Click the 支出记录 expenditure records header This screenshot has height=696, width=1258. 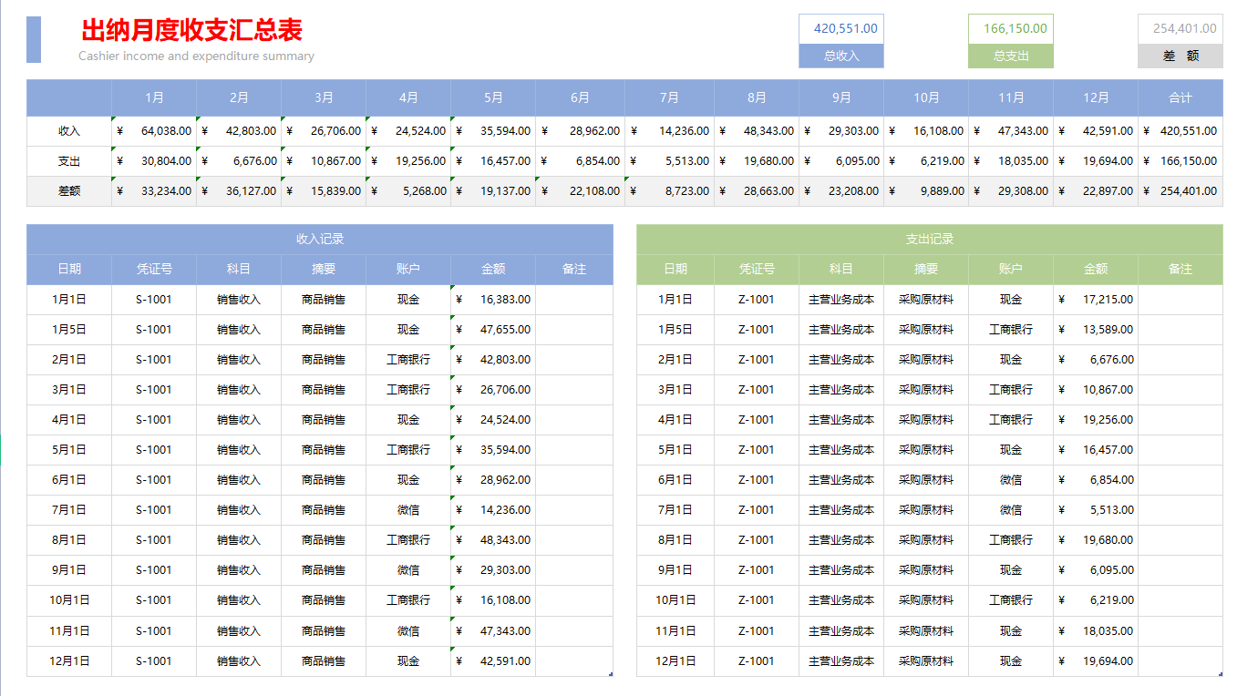(929, 239)
